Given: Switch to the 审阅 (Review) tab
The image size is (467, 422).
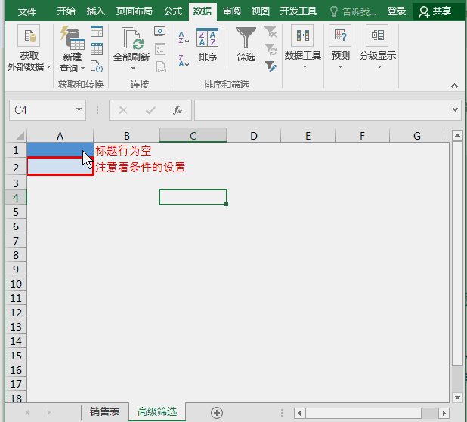Looking at the screenshot, I should [x=231, y=11].
